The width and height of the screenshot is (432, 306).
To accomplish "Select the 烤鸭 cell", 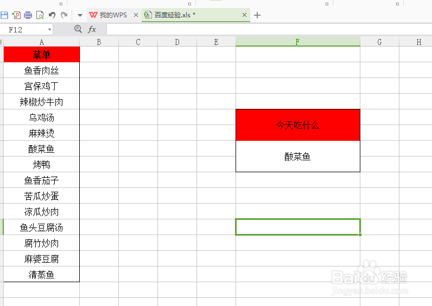I will tap(42, 165).
